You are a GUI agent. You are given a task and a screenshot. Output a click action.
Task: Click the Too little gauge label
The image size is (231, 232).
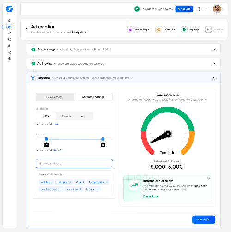pyautogui.click(x=168, y=153)
